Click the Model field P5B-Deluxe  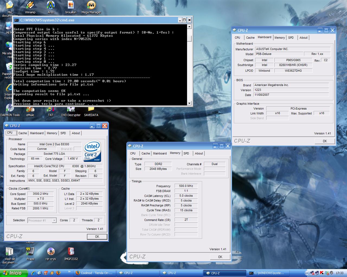pyautogui.click(x=279, y=54)
